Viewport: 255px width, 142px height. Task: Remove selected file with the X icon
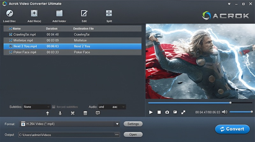73,113
